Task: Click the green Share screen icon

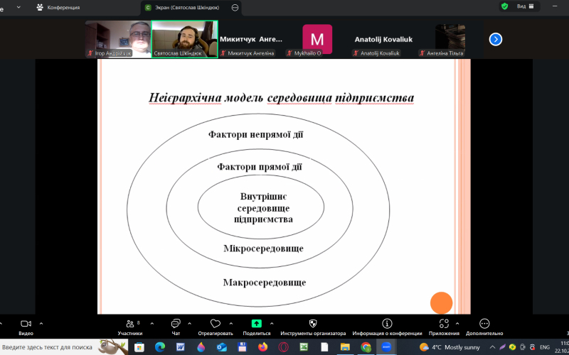Action: [x=257, y=323]
